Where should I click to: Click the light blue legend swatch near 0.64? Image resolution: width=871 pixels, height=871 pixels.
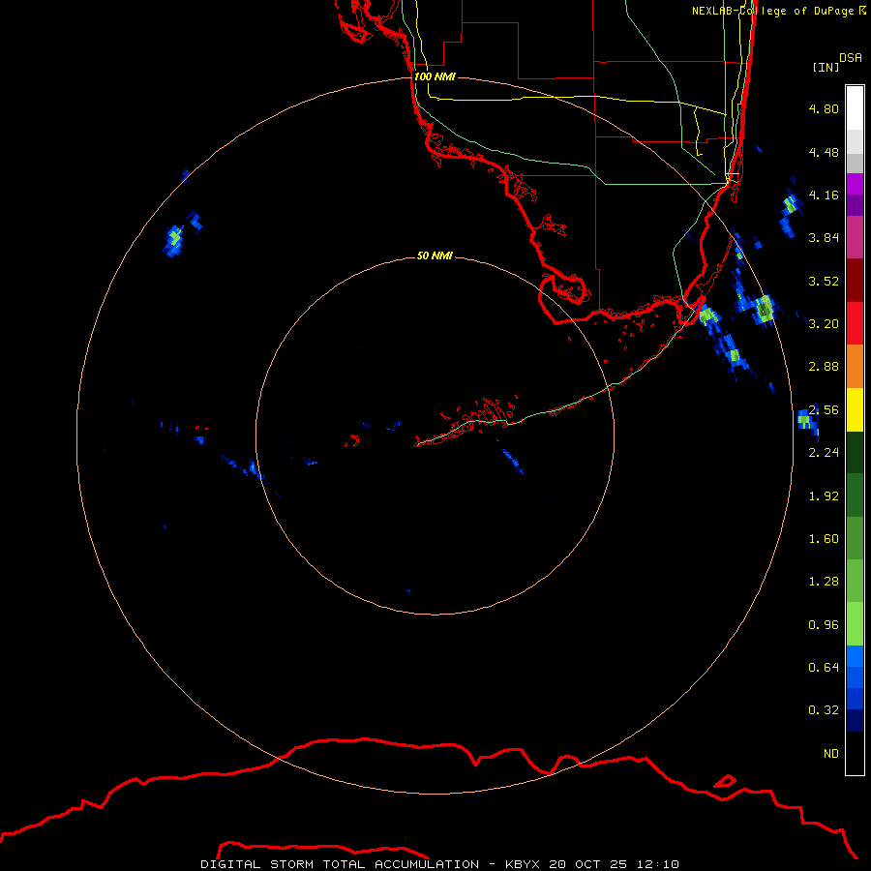tap(855, 656)
